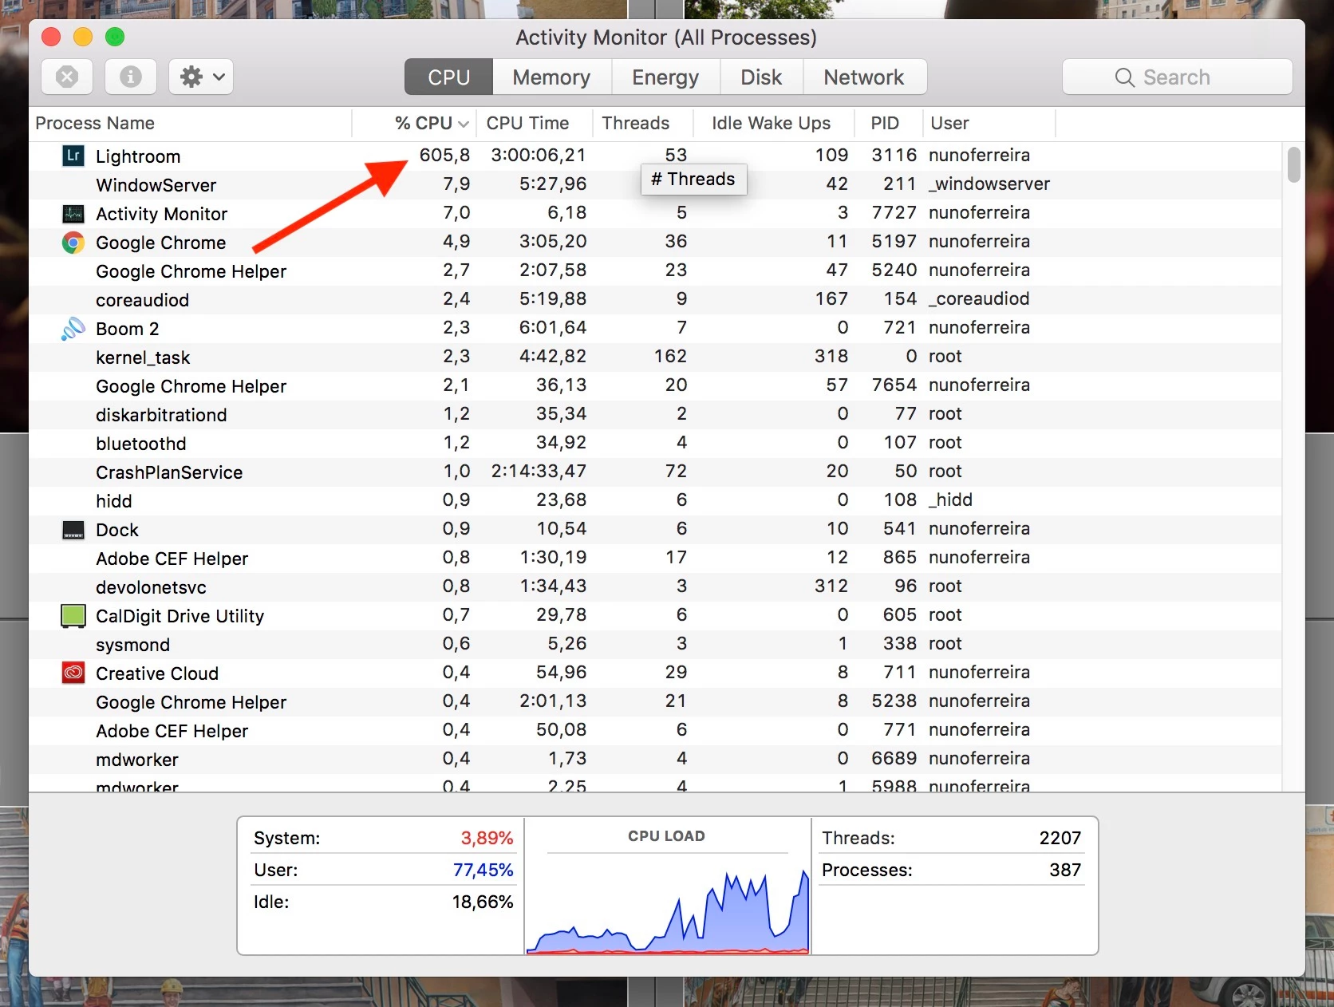
Task: Click the Activity Monitor window title
Action: (x=666, y=38)
